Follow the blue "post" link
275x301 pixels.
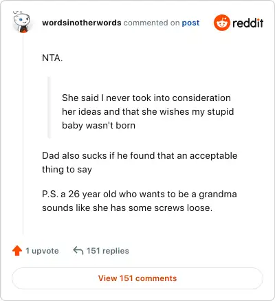(x=190, y=23)
